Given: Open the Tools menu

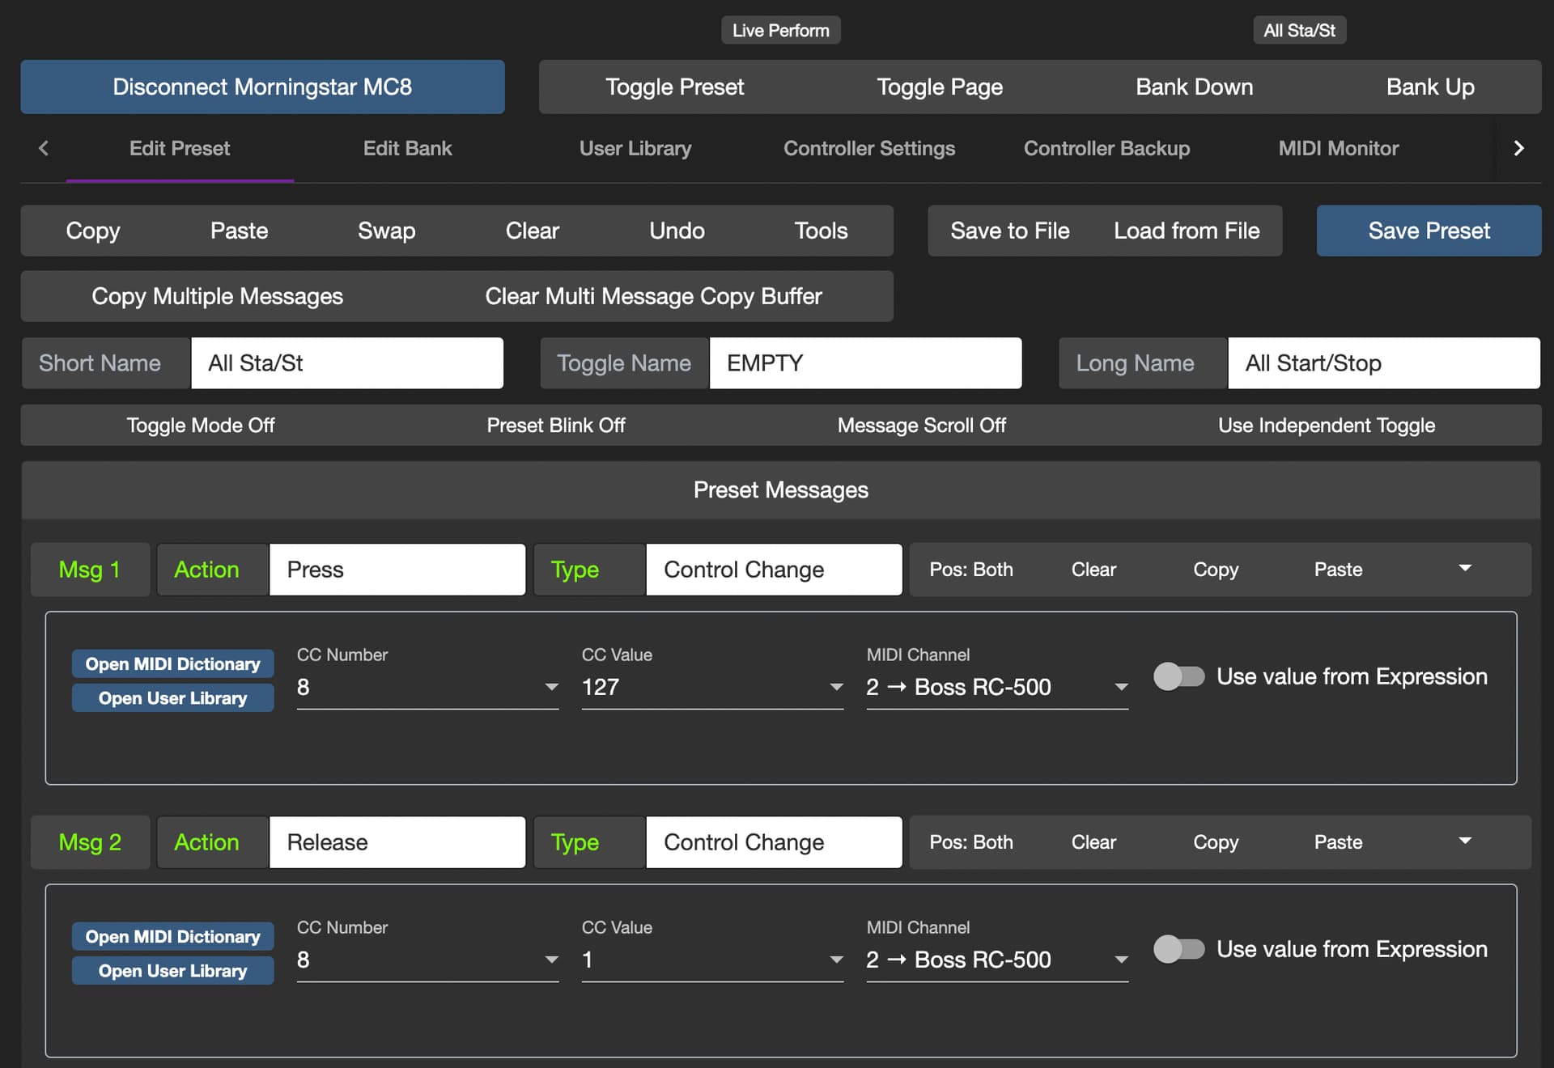Looking at the screenshot, I should click(821, 231).
